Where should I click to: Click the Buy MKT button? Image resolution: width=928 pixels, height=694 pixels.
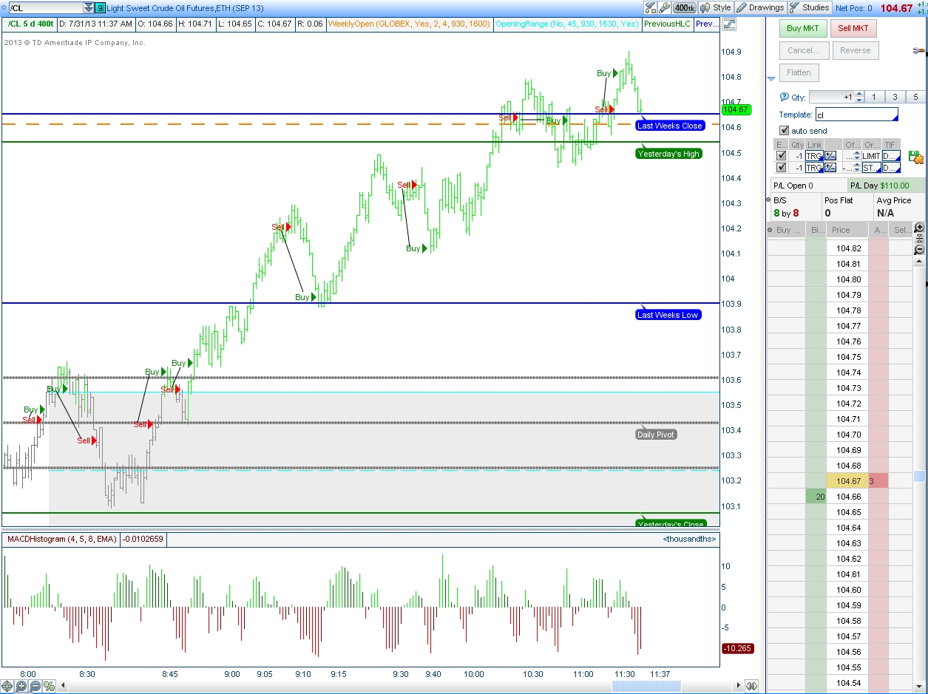(x=803, y=28)
